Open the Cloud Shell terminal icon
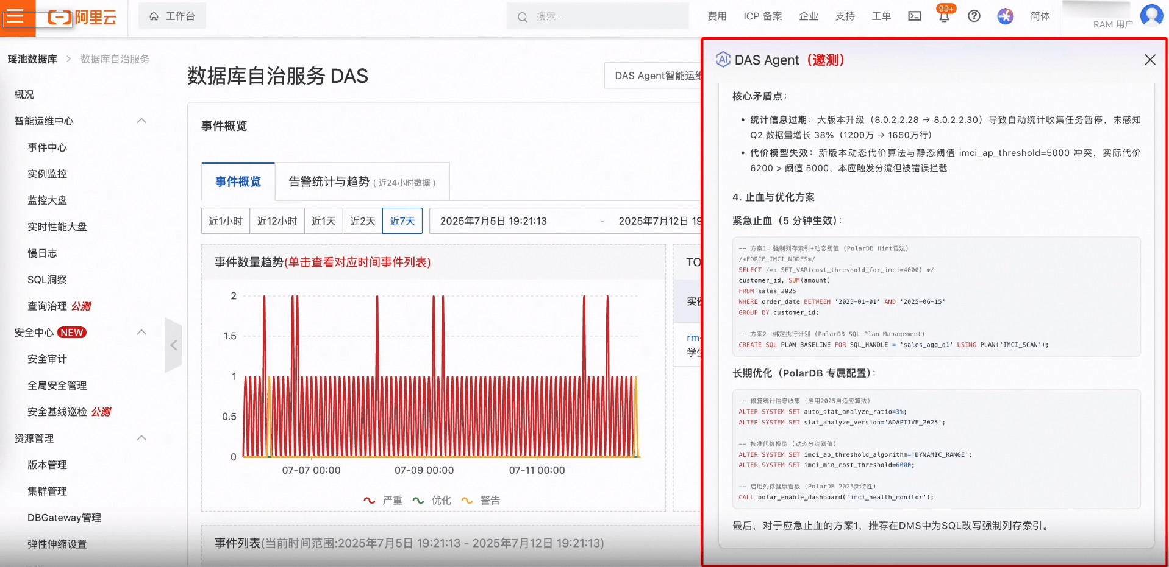The width and height of the screenshot is (1169, 567). (x=914, y=16)
